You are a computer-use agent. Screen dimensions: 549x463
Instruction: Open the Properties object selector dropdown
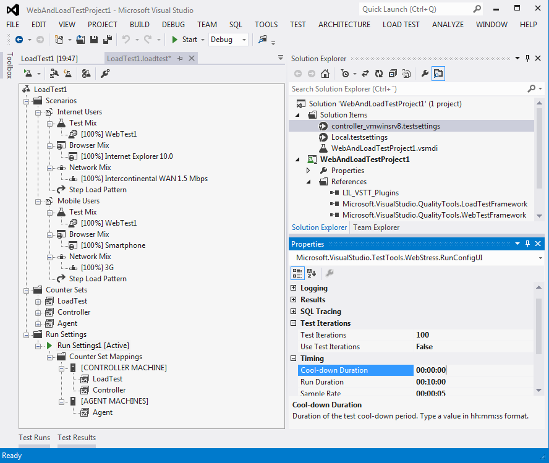tap(540, 258)
